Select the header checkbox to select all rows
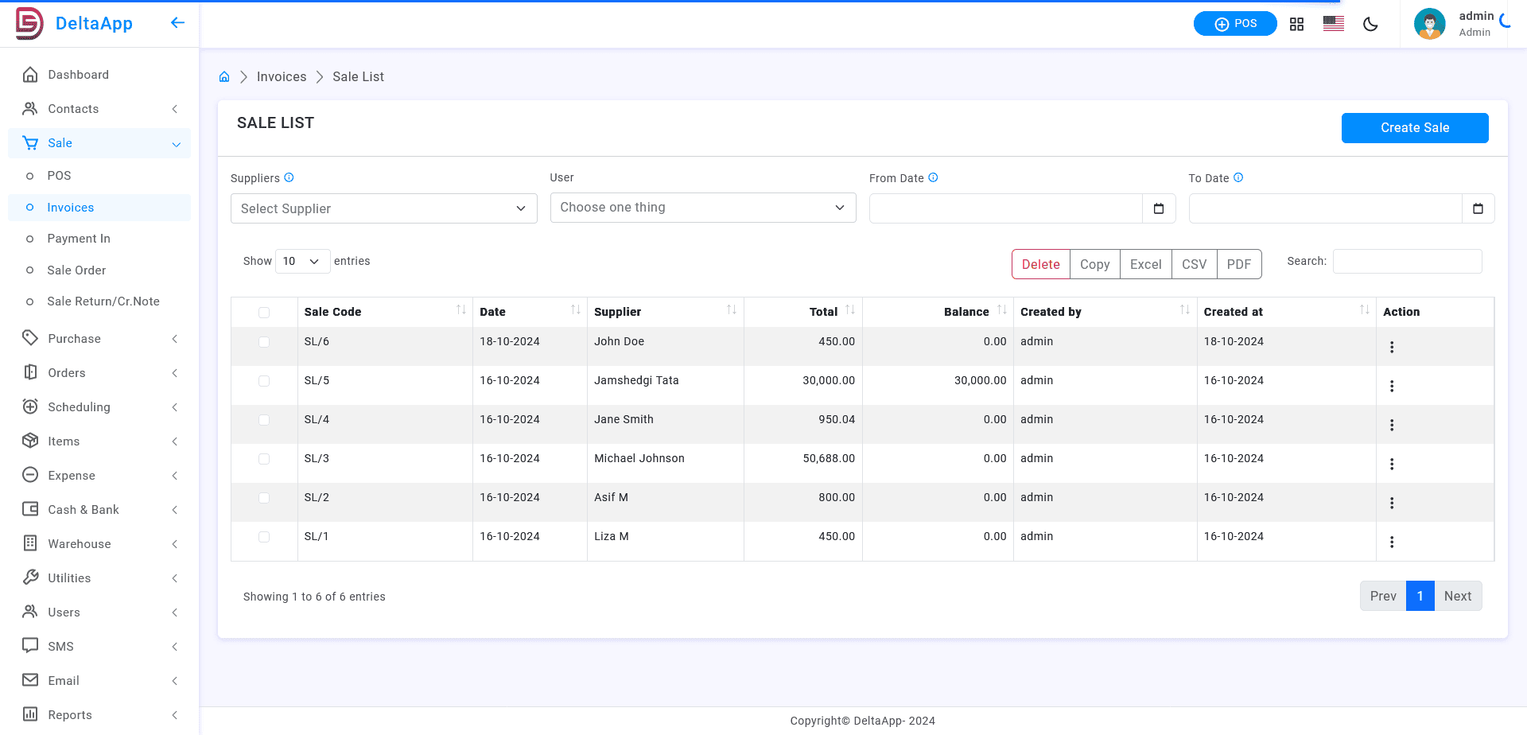 (x=264, y=313)
